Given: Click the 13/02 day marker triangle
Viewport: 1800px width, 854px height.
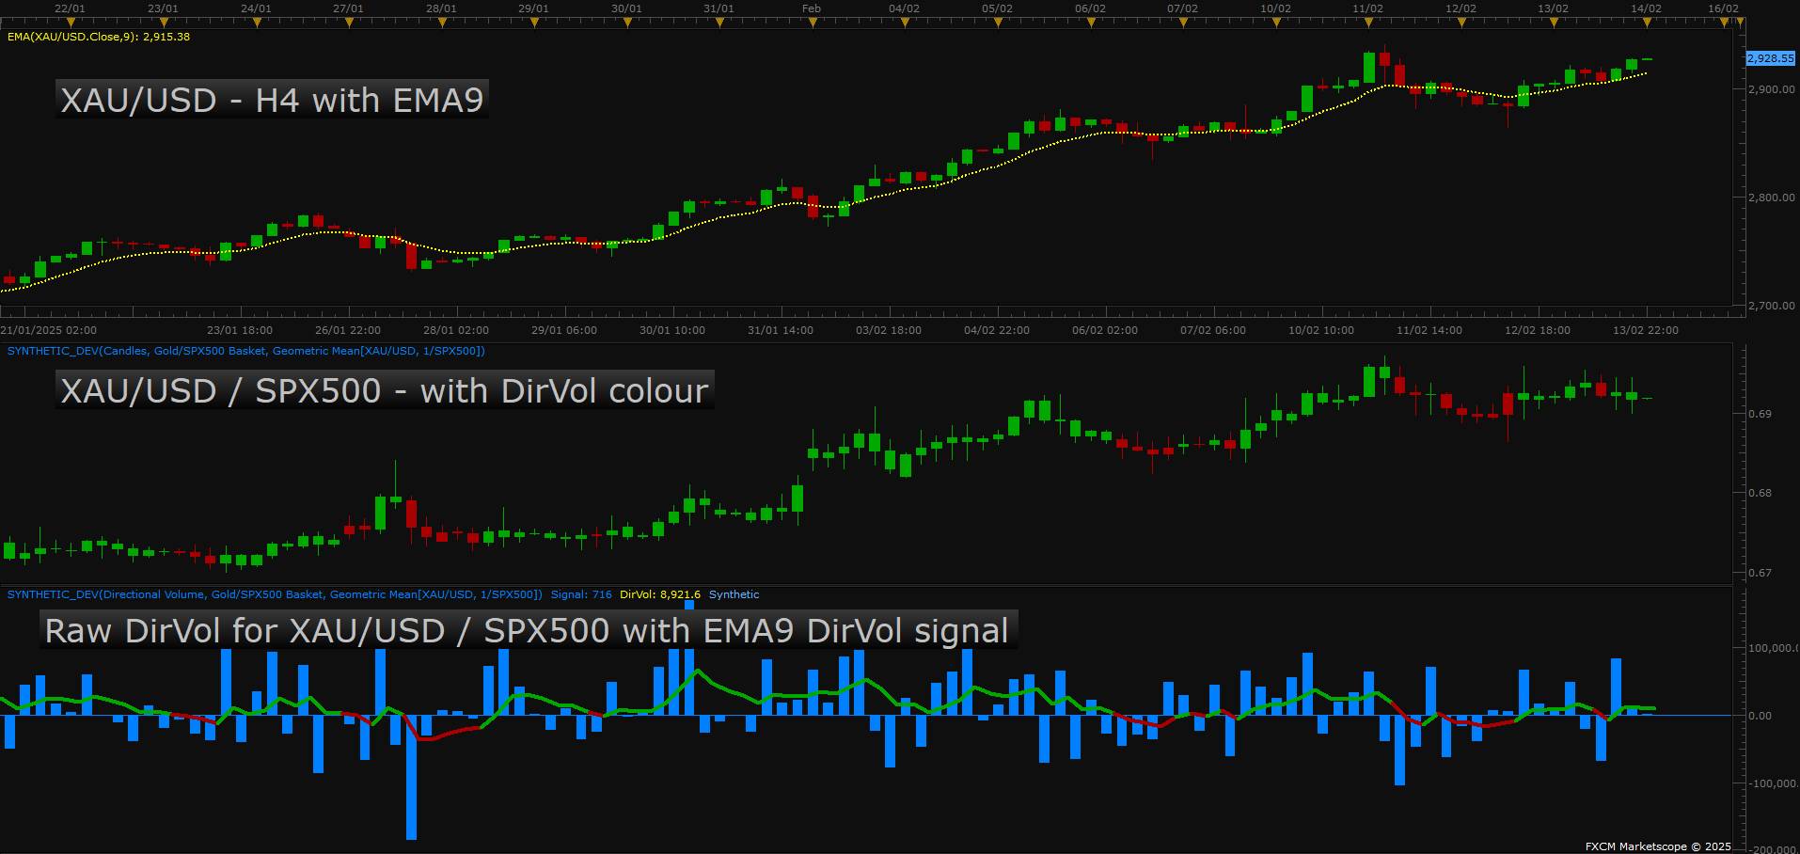Looking at the screenshot, I should [1554, 23].
